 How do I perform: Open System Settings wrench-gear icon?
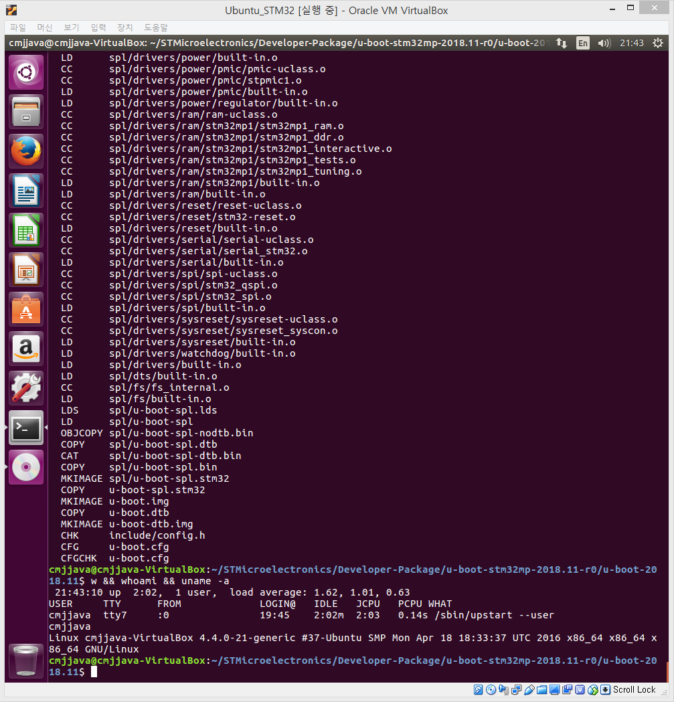click(26, 387)
